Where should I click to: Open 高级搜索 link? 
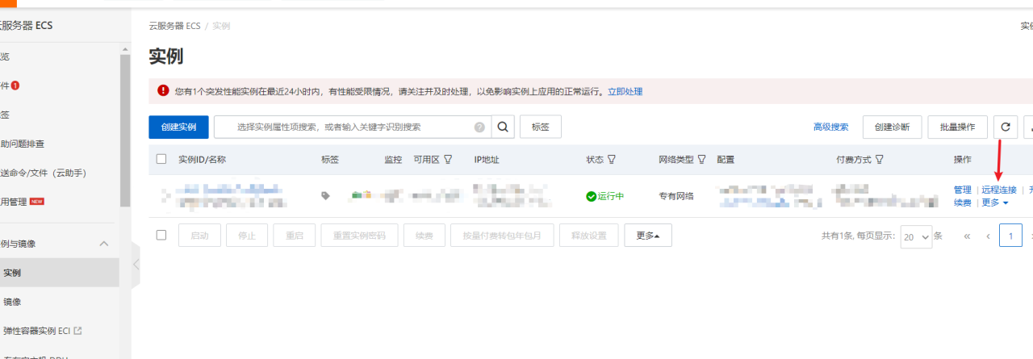830,127
